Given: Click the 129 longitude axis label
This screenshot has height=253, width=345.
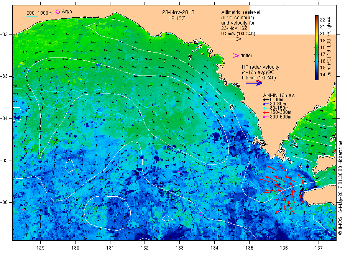Looking at the screenshot, I should (x=41, y=248).
